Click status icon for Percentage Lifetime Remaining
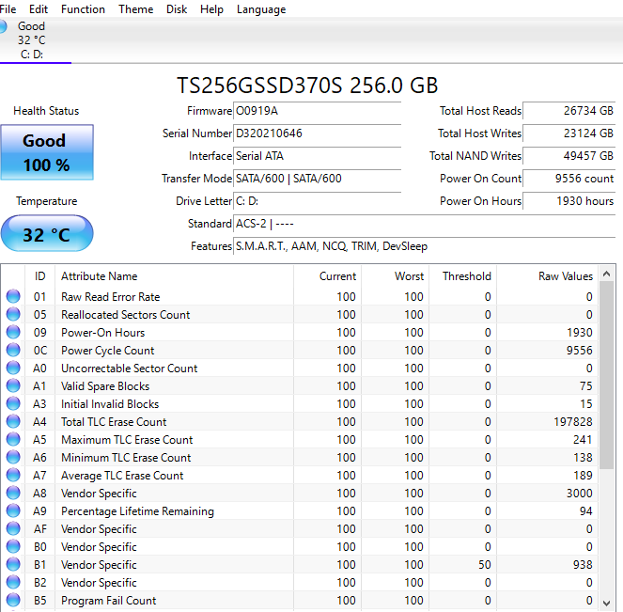This screenshot has width=623, height=612. pos(13,511)
